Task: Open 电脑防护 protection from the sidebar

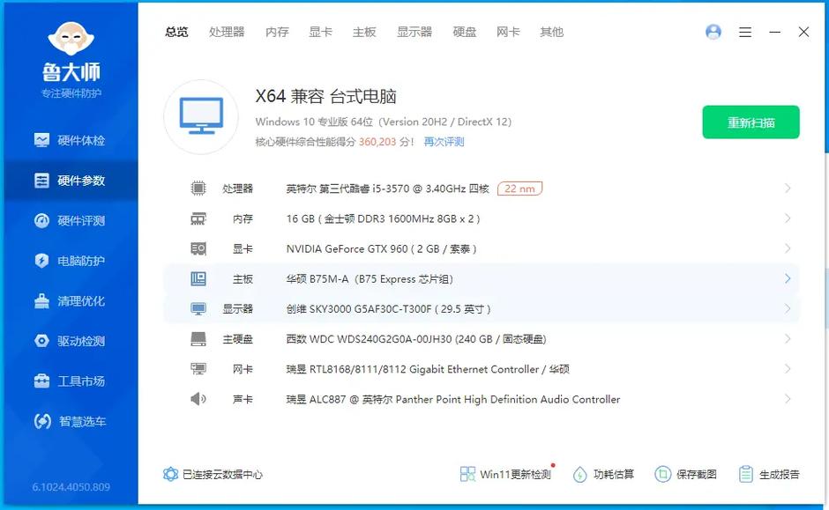Action: coord(71,261)
